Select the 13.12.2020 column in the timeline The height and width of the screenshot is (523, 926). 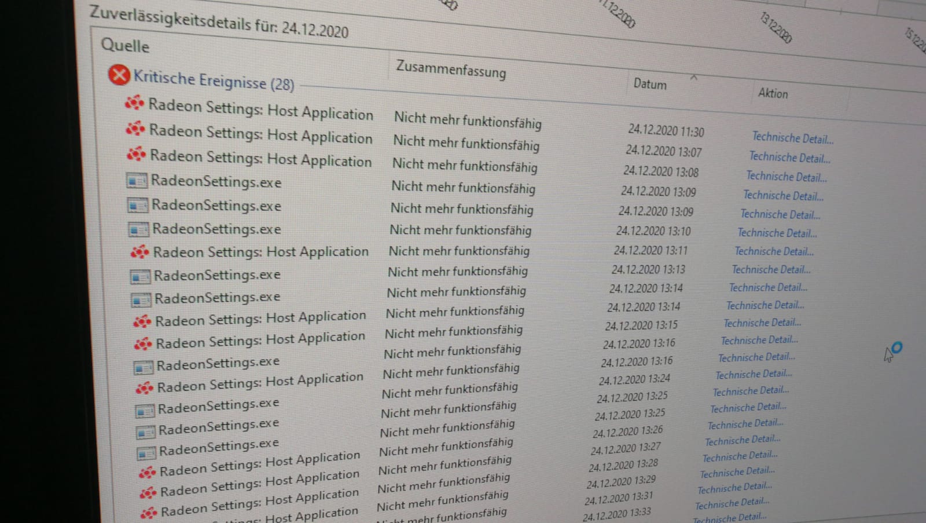[776, 27]
